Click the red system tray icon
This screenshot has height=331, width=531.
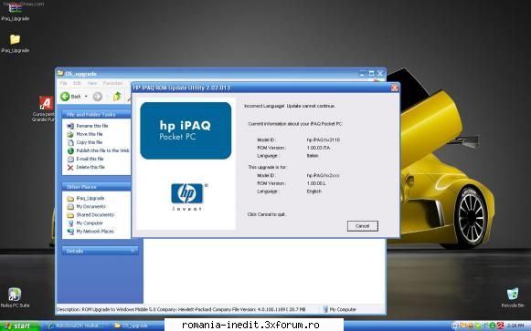point(500,326)
